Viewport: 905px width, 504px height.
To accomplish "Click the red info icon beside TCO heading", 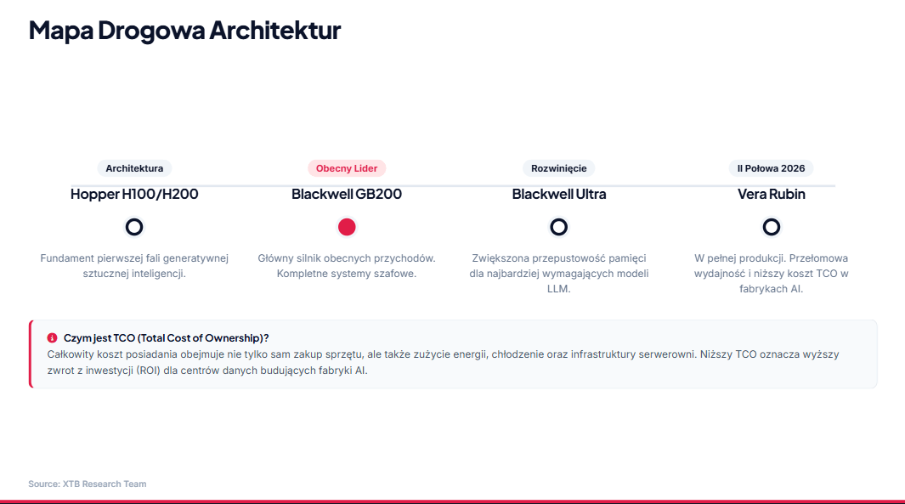I will coord(52,337).
